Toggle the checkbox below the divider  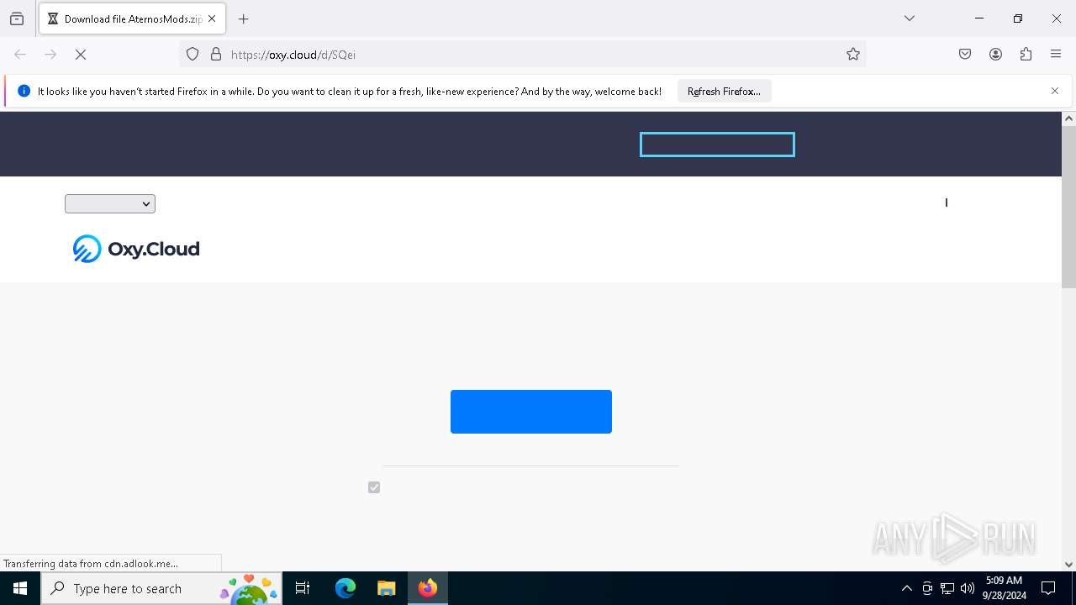(374, 487)
